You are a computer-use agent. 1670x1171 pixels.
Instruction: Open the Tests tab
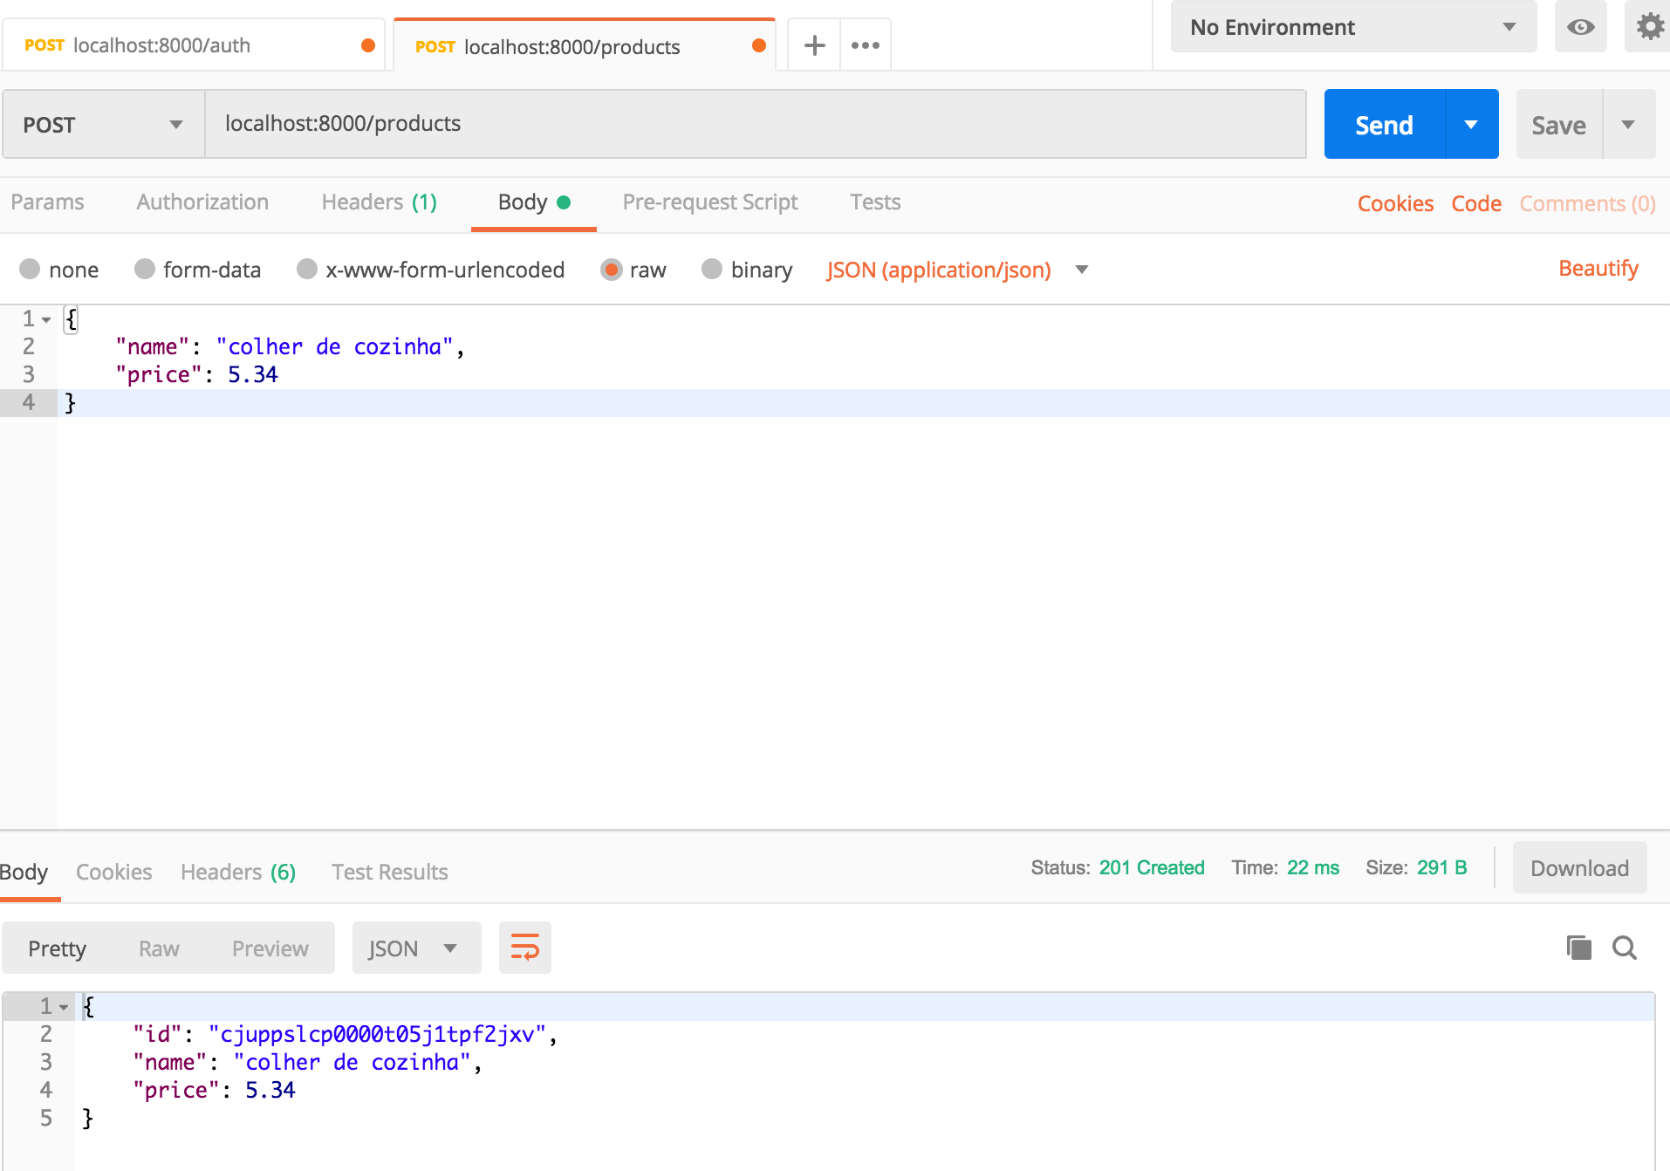875,202
